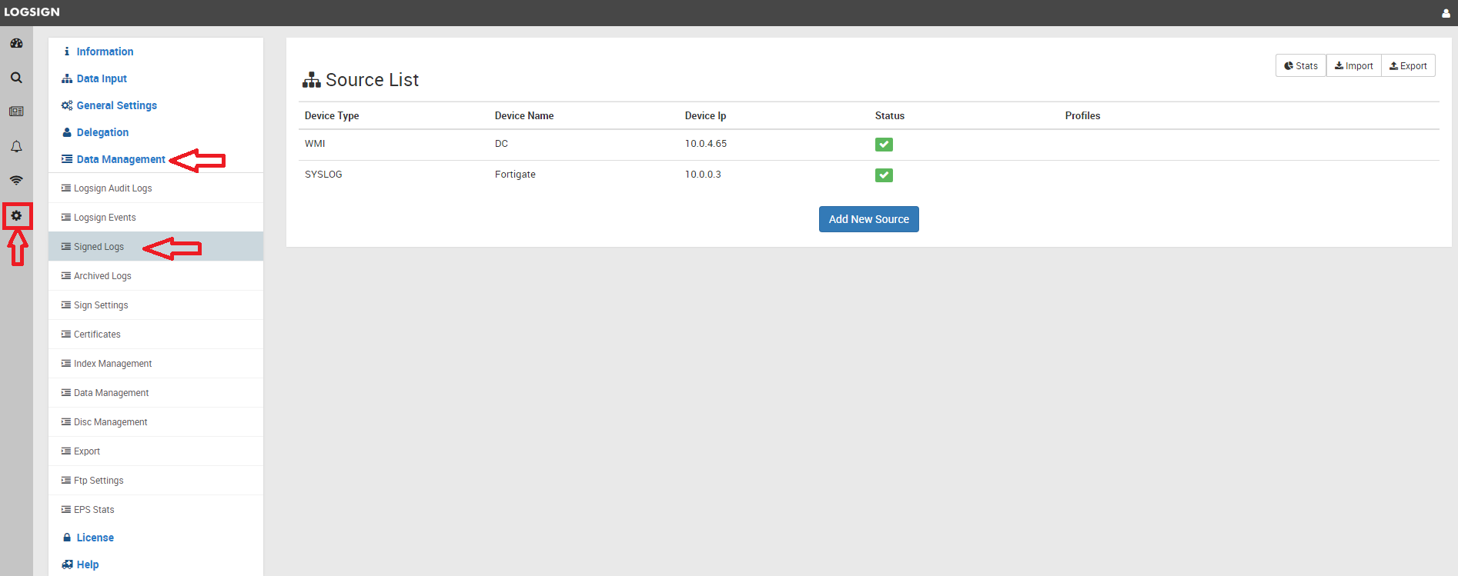The image size is (1458, 576).
Task: Click the IP address 10.0.4.65
Action: (706, 144)
